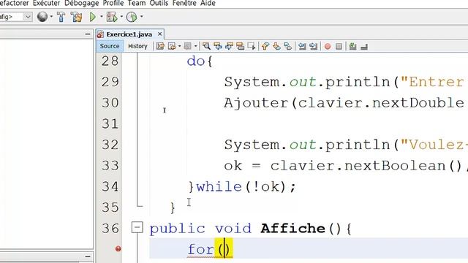468x263 pixels.
Task: Jump to Previous Bookmark icon
Action: tap(265, 46)
